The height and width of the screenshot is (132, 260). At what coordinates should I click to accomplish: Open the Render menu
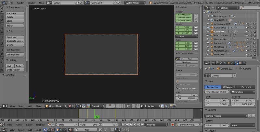[x=20, y=3]
